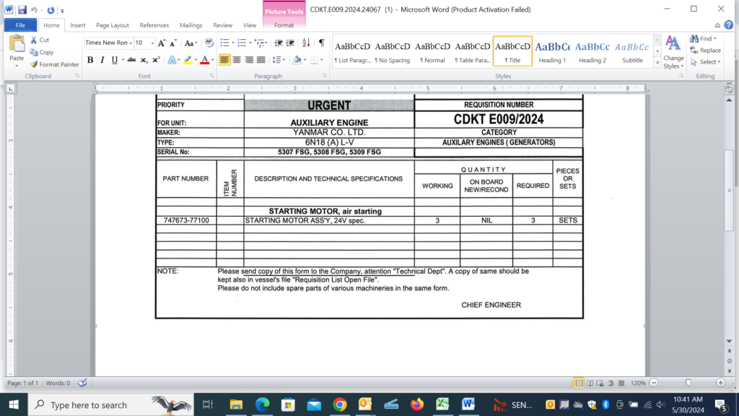Apply subscript formatting

(x=144, y=60)
